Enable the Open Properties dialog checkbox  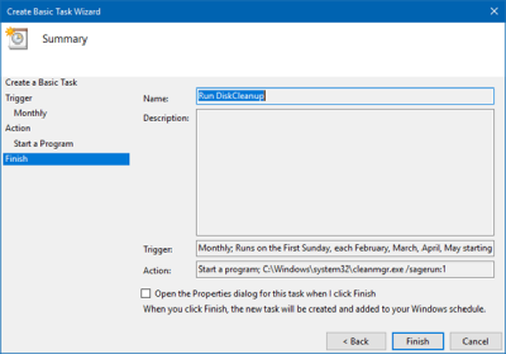(146, 294)
